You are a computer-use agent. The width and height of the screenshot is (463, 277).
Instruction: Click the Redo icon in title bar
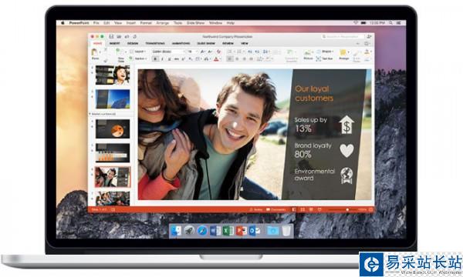point(134,36)
